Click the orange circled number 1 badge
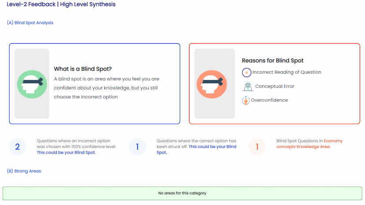This screenshot has width=365, height=205. 257,147
